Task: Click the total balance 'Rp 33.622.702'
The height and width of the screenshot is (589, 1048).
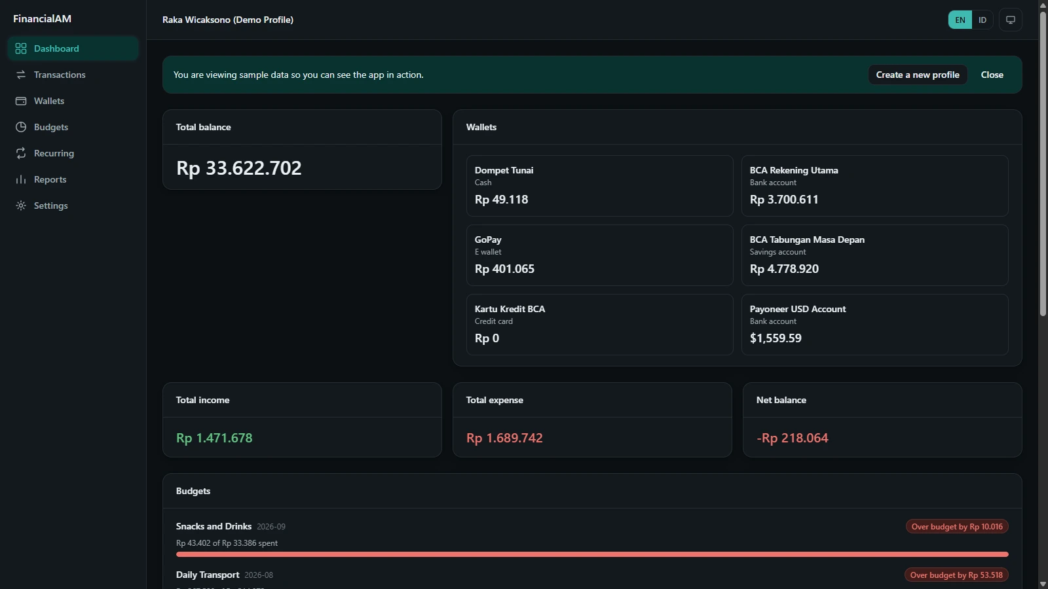Action: [x=239, y=168]
